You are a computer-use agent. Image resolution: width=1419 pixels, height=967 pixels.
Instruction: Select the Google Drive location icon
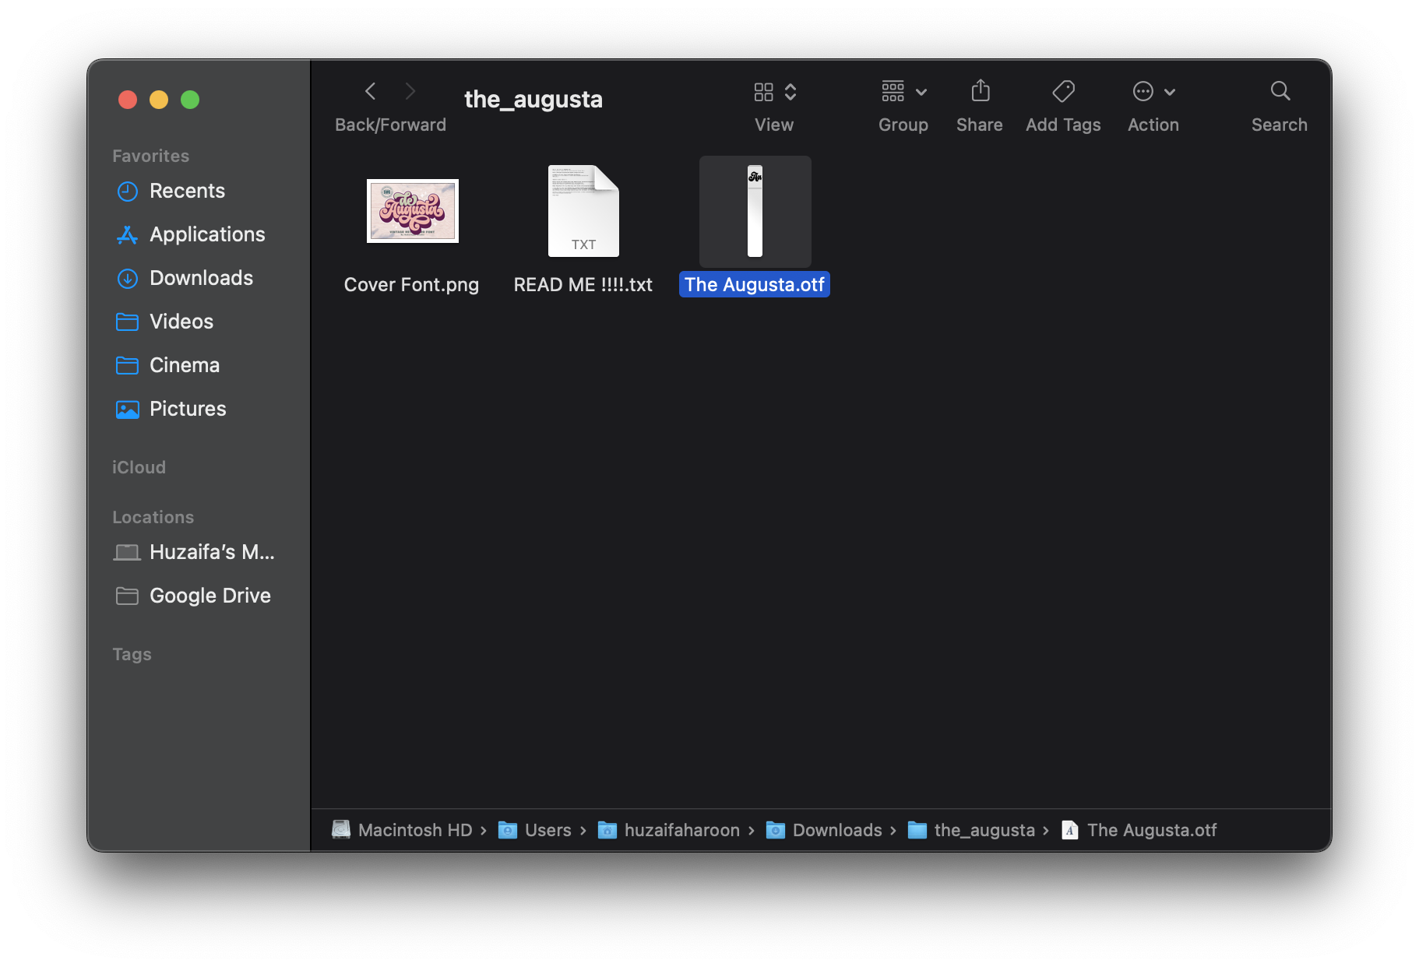125,596
